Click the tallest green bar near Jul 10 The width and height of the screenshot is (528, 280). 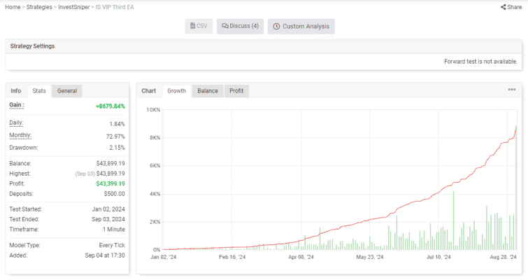point(453,220)
